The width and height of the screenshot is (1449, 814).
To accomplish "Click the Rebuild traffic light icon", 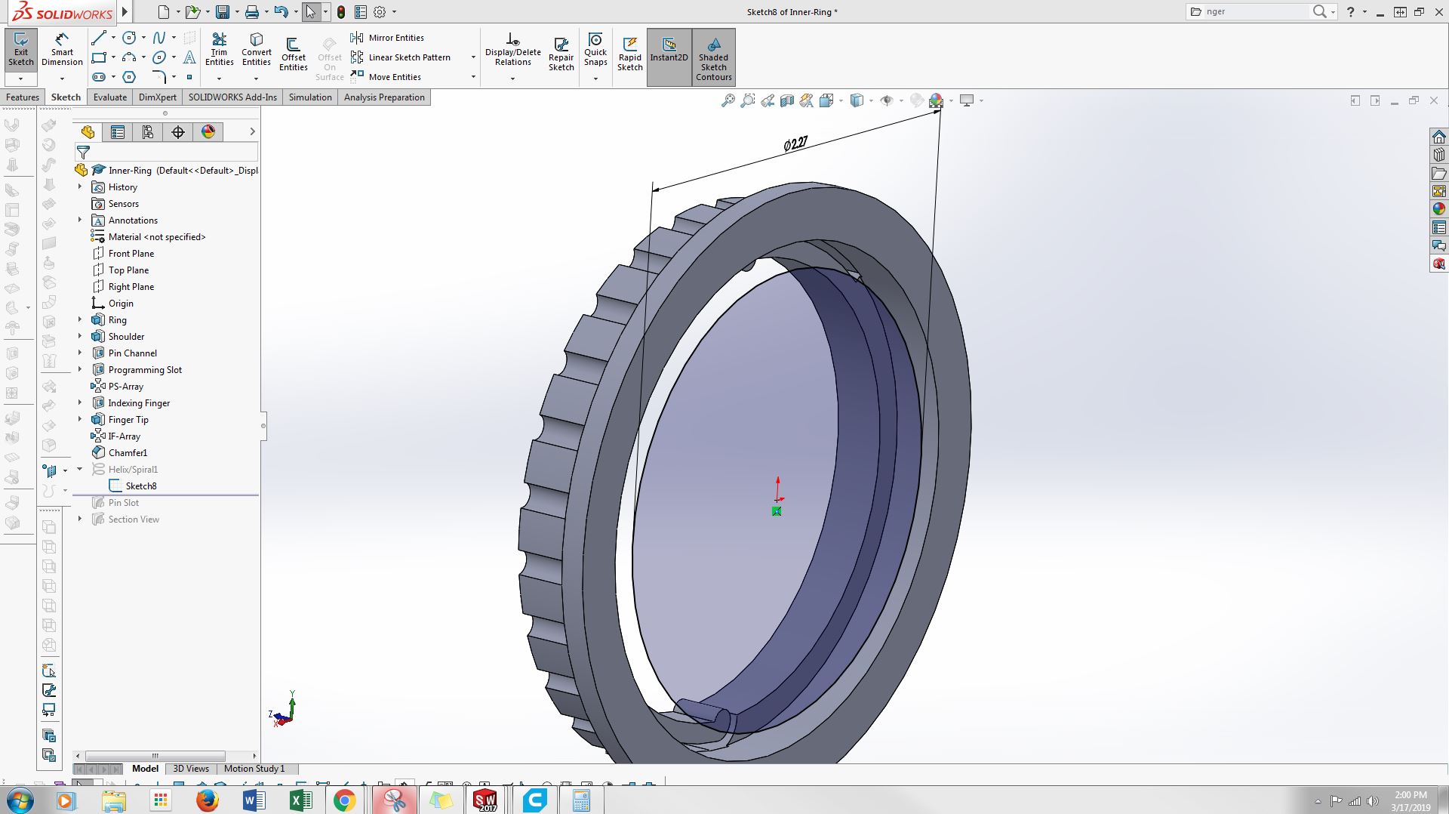I will pos(341,12).
